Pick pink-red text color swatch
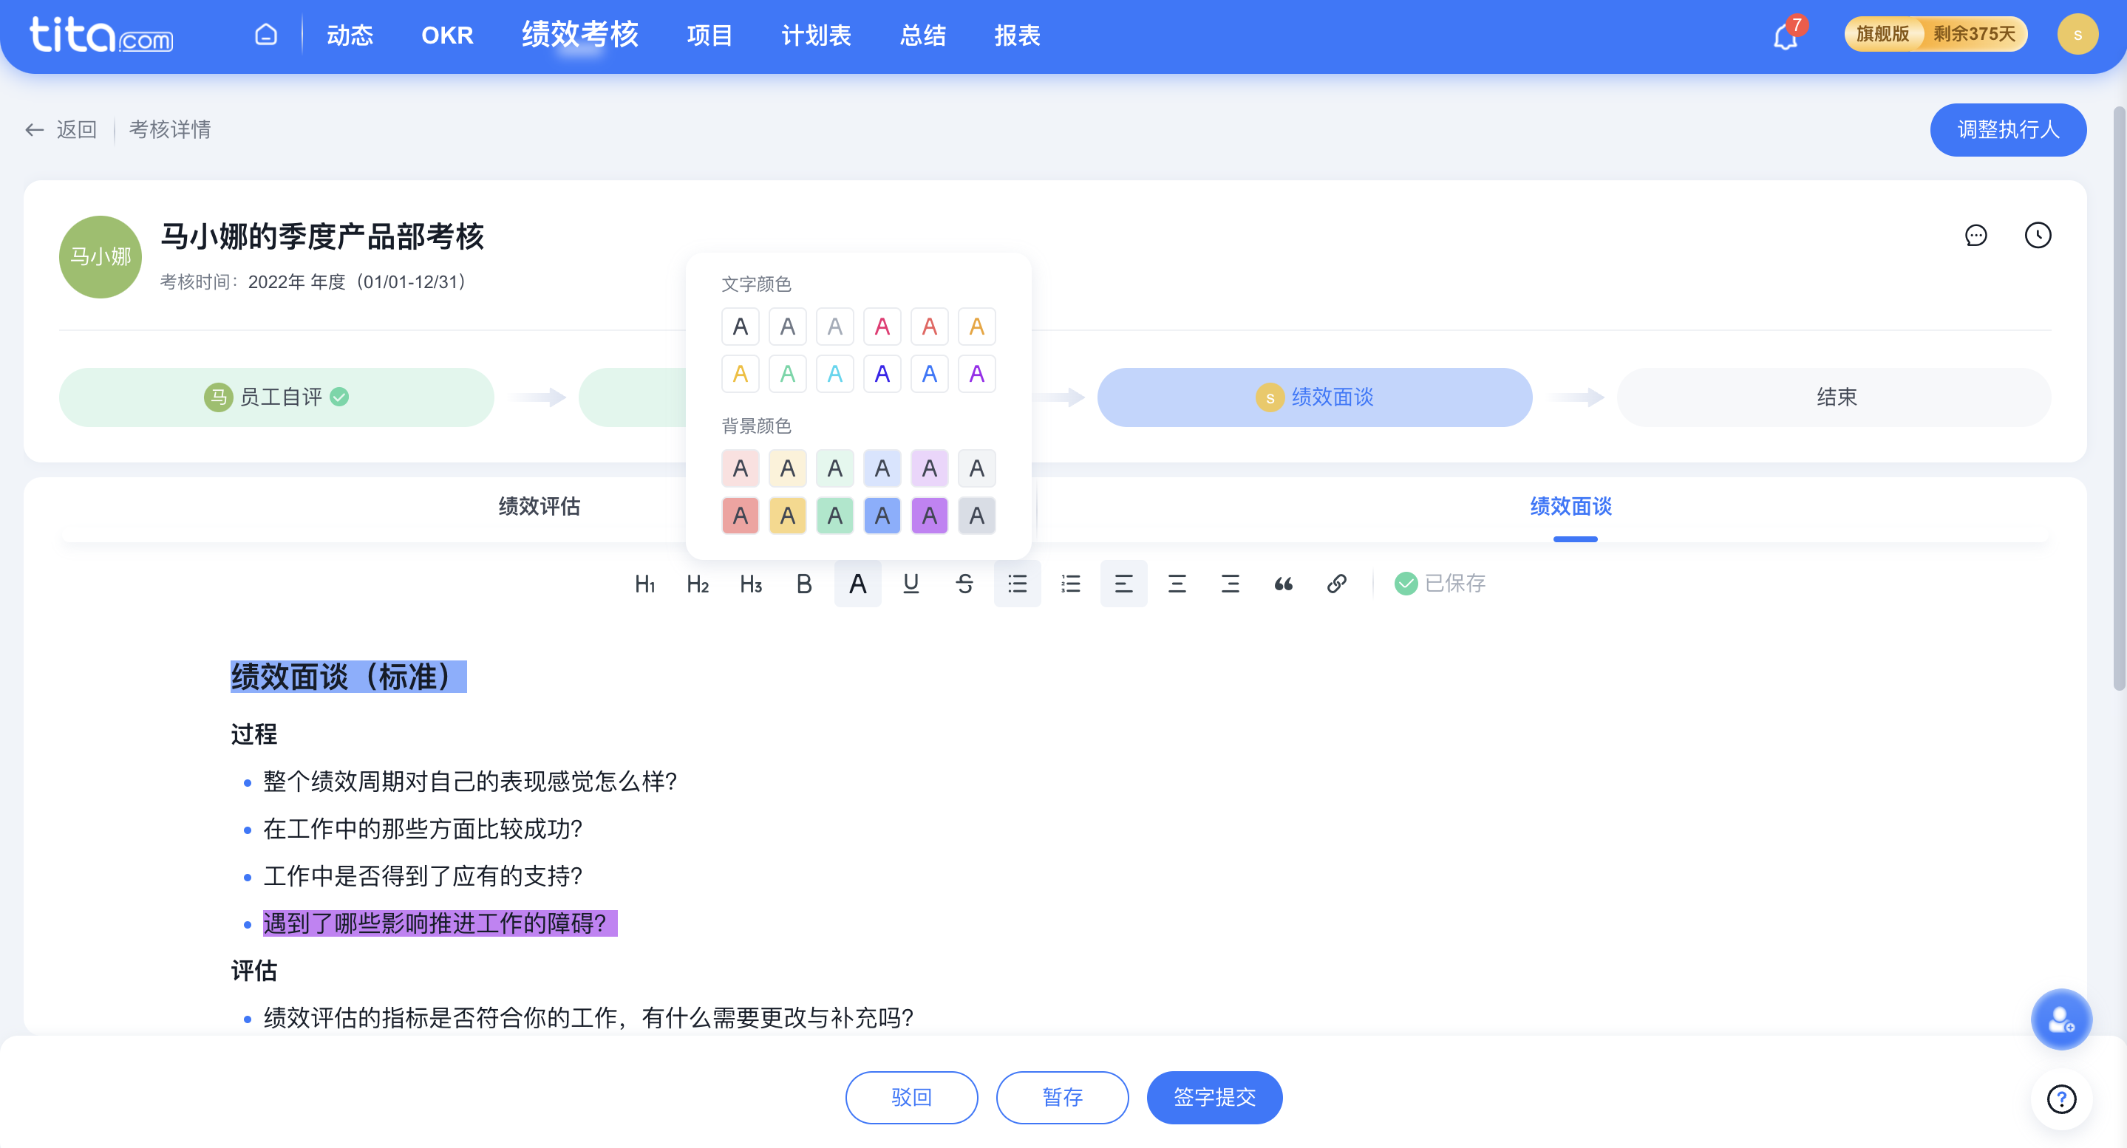 point(882,327)
